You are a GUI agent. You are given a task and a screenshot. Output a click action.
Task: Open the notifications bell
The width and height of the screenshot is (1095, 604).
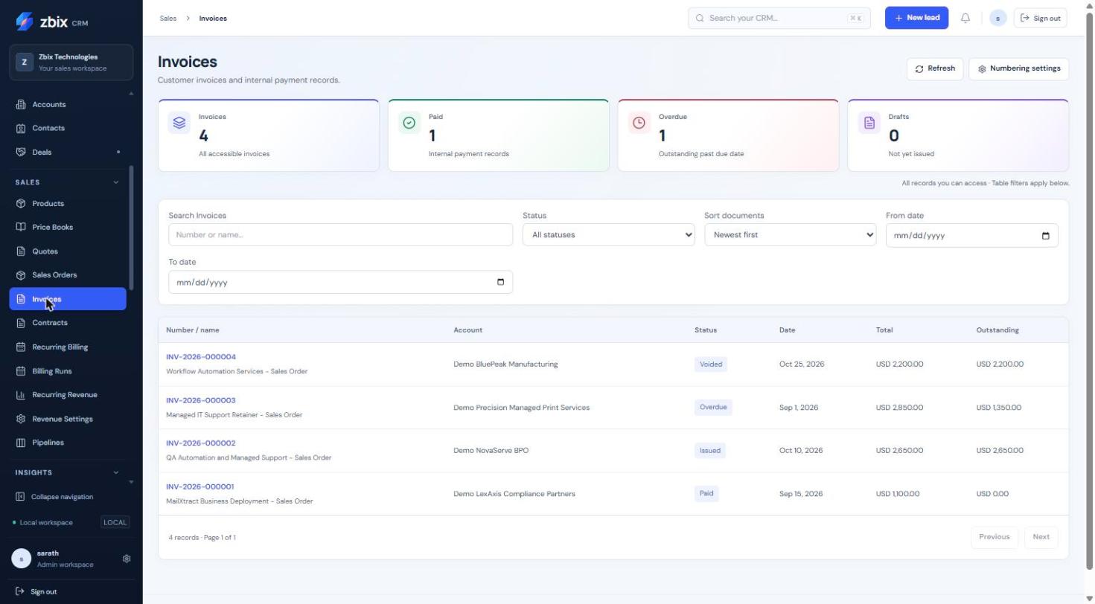point(965,18)
